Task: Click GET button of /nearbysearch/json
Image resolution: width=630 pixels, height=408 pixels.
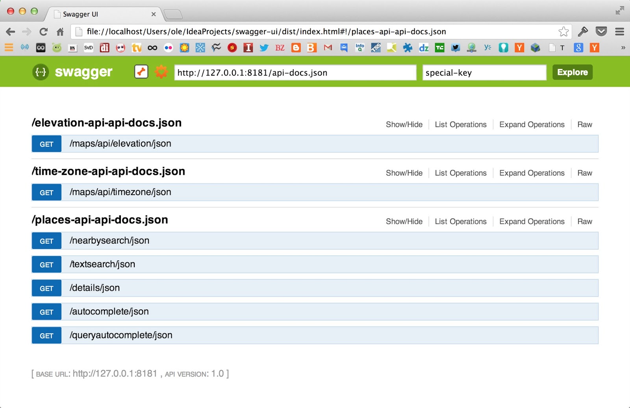Action: coord(46,241)
